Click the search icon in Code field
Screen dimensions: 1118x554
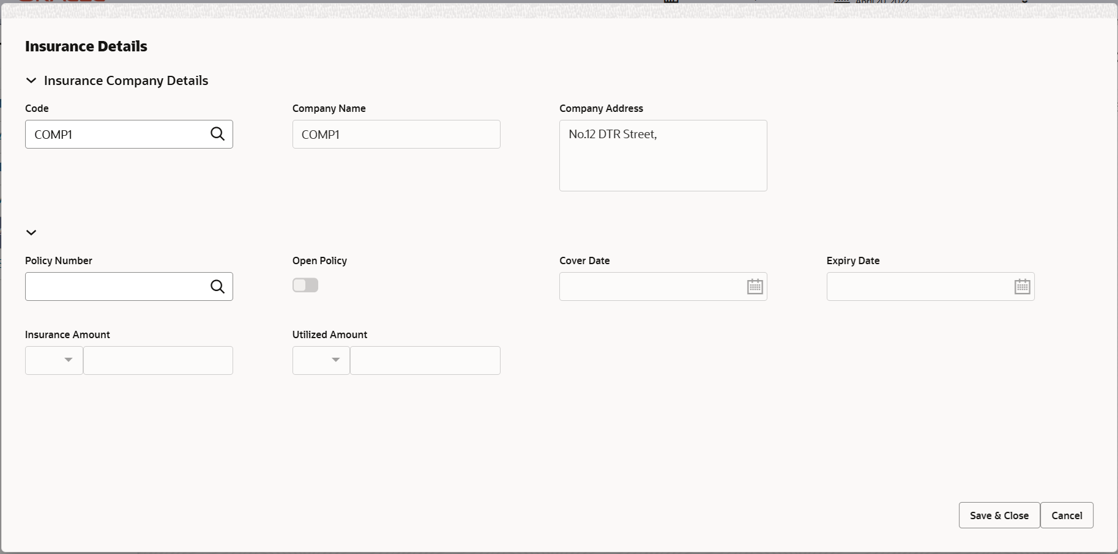[x=217, y=134]
